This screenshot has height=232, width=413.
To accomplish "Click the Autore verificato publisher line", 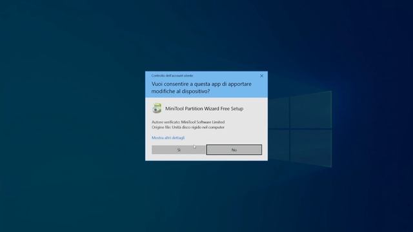I will pyautogui.click(x=188, y=122).
